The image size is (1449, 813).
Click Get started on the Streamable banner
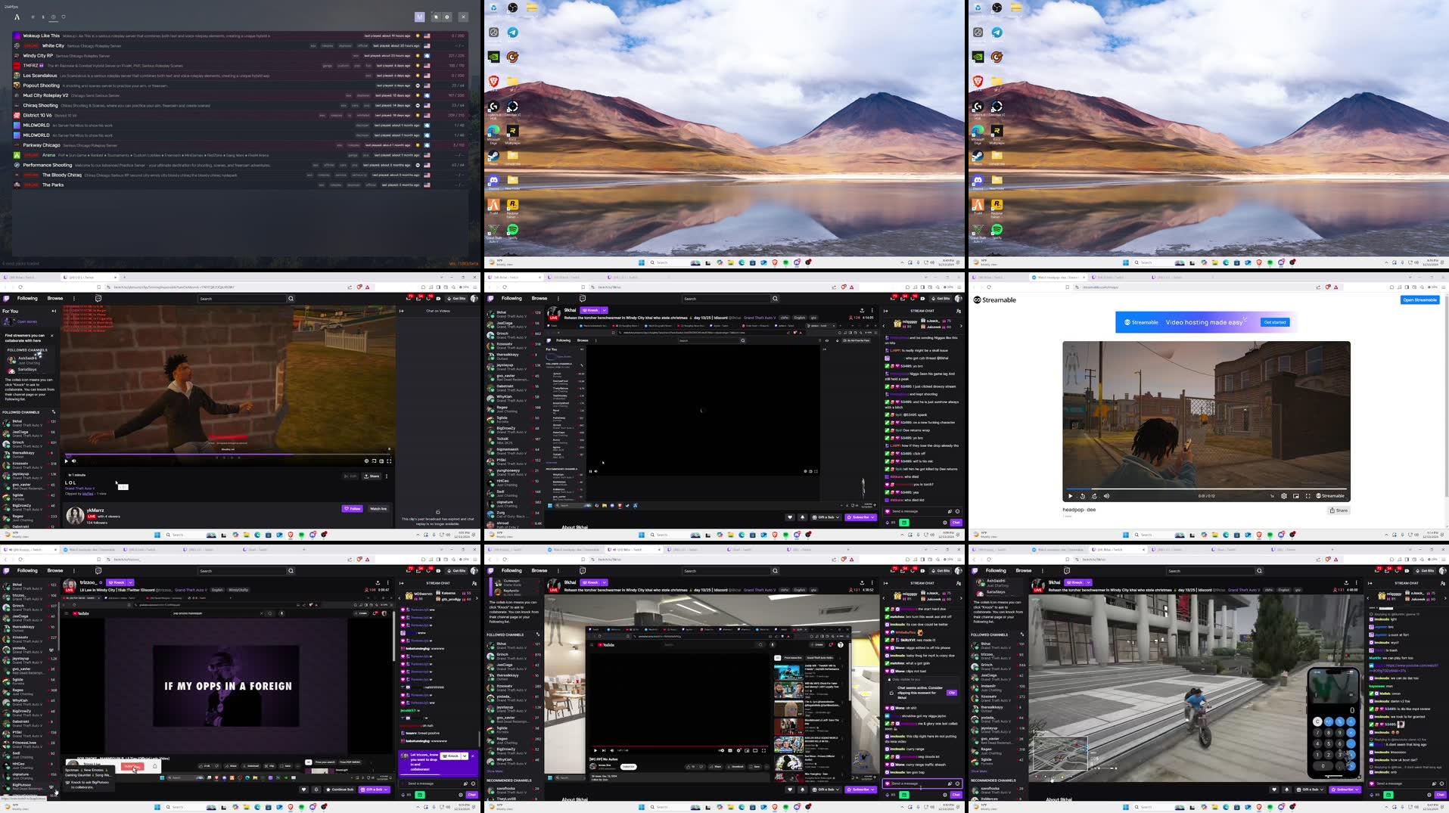click(x=1274, y=322)
